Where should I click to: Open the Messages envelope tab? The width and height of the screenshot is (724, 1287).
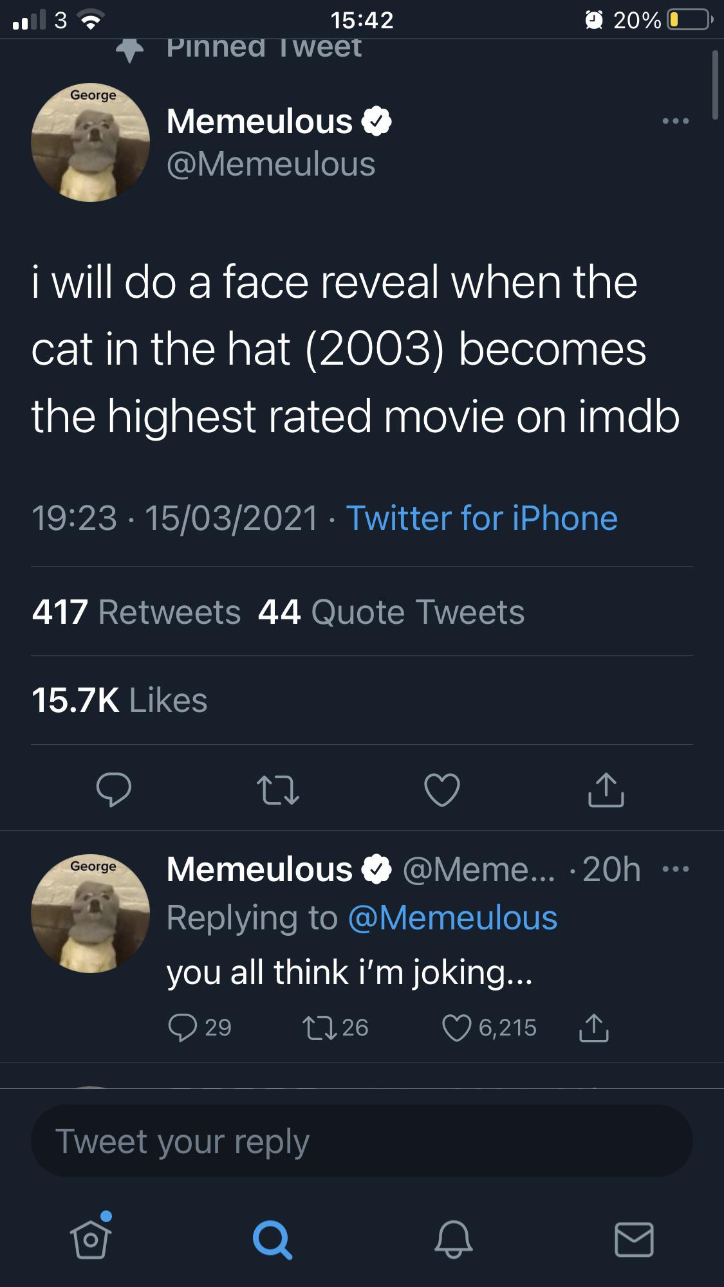634,1239
